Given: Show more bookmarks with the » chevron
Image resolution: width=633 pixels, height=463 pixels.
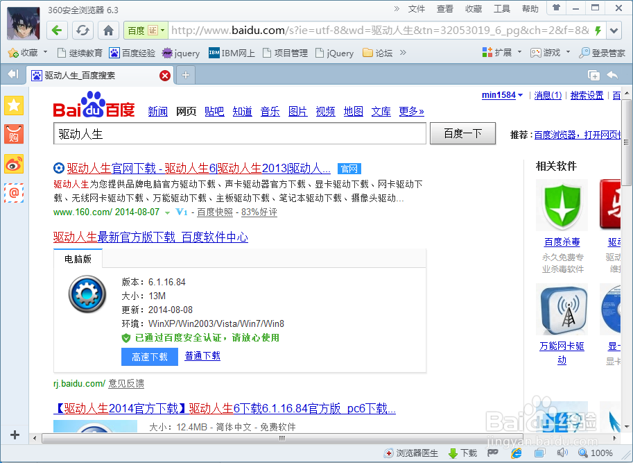Looking at the screenshot, I should pos(403,53).
